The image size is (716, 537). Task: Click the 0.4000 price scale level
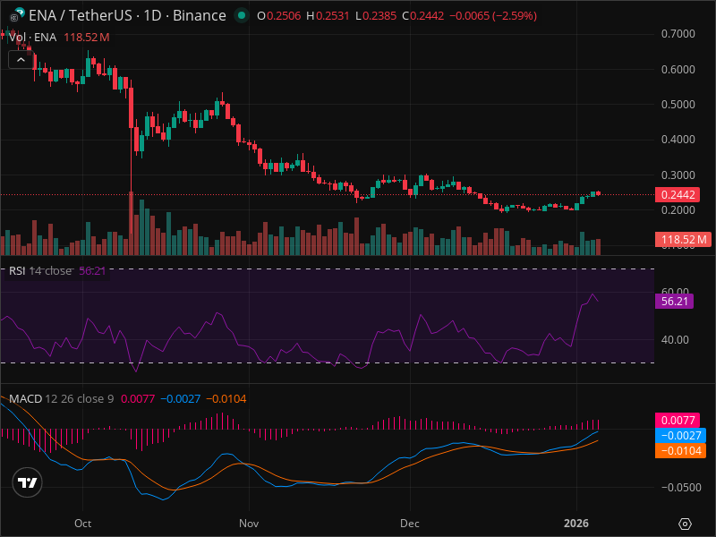pyautogui.click(x=678, y=140)
